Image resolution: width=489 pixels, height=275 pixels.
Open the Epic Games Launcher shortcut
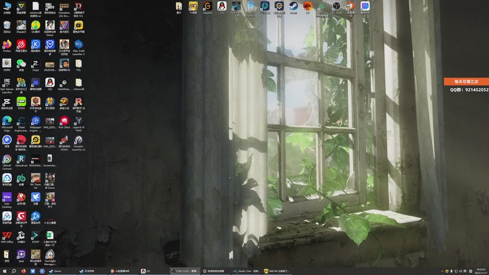coord(7,86)
